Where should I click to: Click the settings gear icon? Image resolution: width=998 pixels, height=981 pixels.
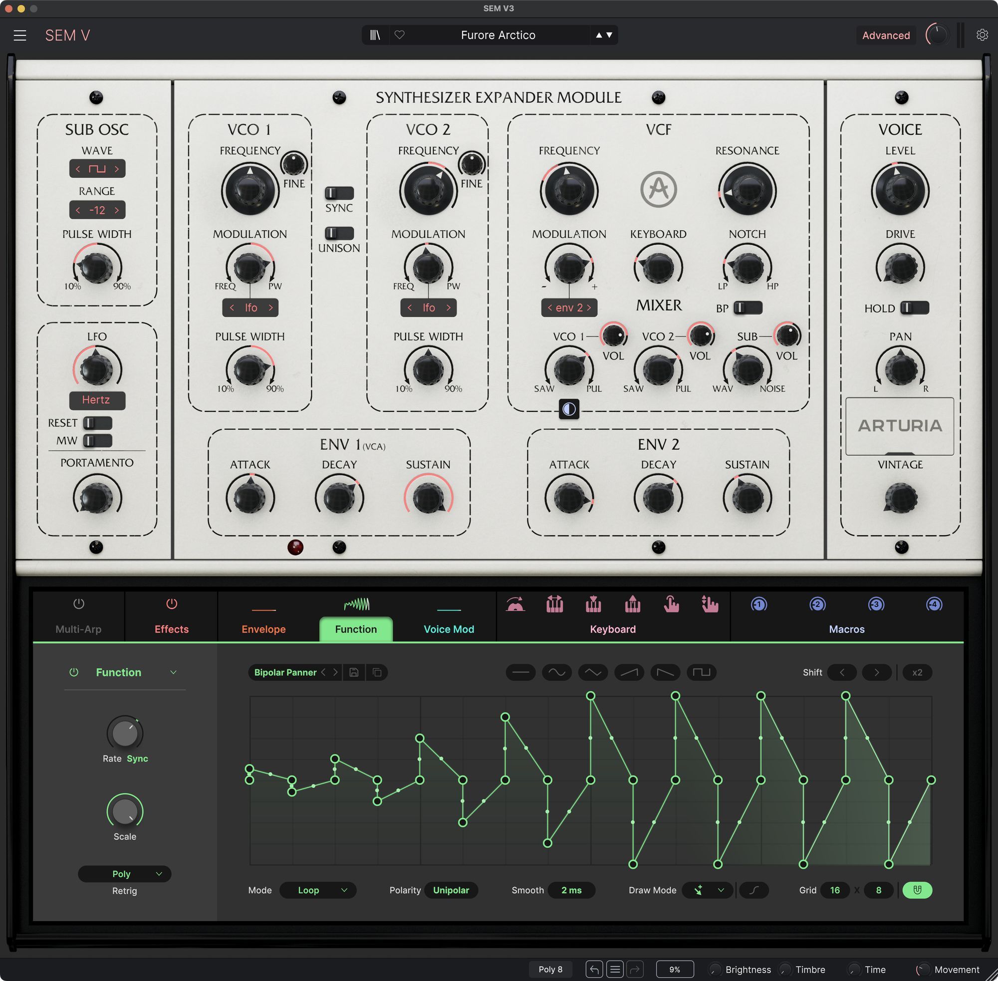pyautogui.click(x=982, y=35)
